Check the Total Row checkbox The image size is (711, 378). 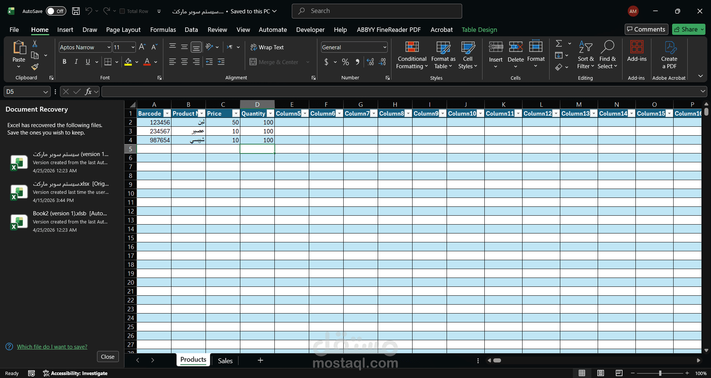coord(122,11)
